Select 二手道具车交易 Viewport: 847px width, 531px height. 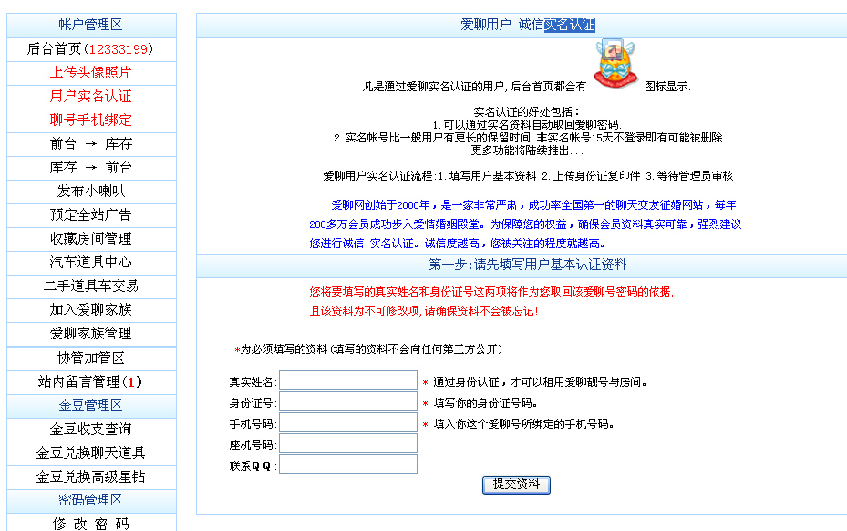[90, 286]
